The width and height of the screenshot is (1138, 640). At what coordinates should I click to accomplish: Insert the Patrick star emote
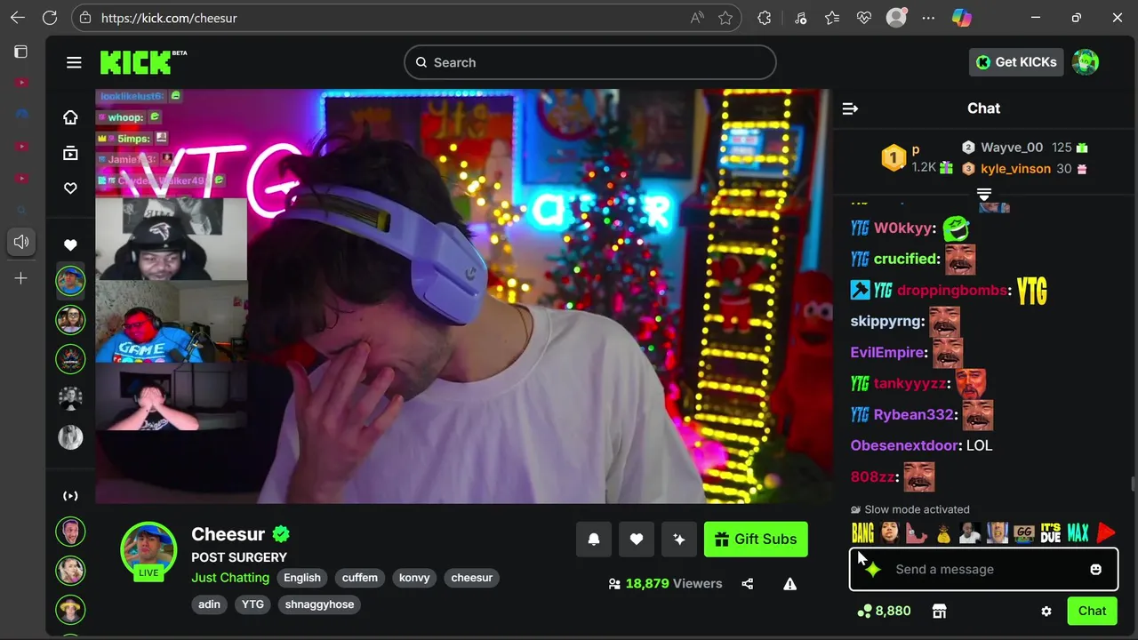[917, 532]
